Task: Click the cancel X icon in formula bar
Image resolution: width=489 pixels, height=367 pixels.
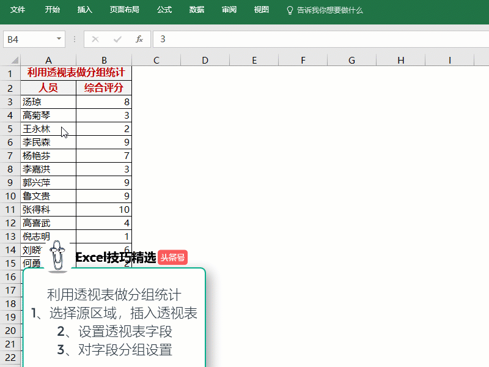Action: click(95, 39)
